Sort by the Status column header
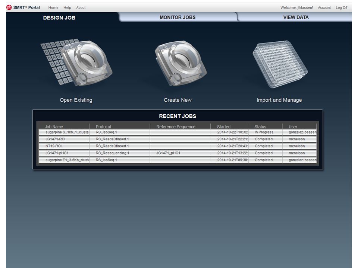Viewport: 358px width, 268px height. click(x=260, y=127)
